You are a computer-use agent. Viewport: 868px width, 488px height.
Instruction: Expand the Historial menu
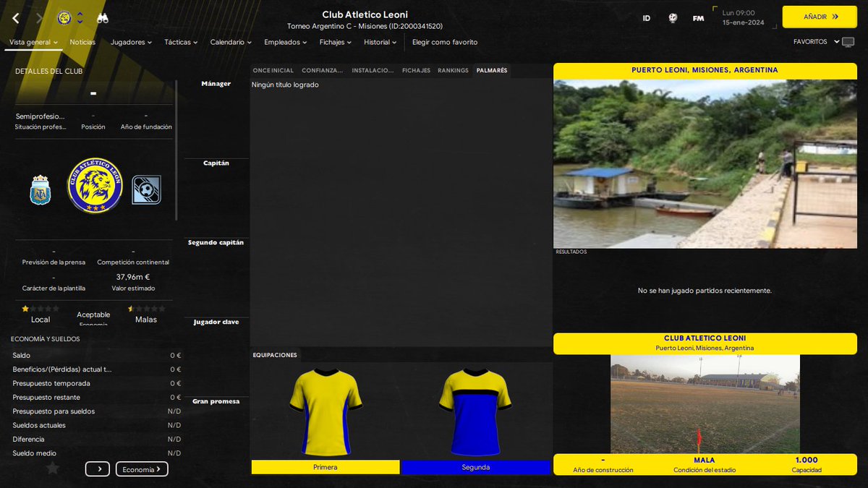point(380,42)
